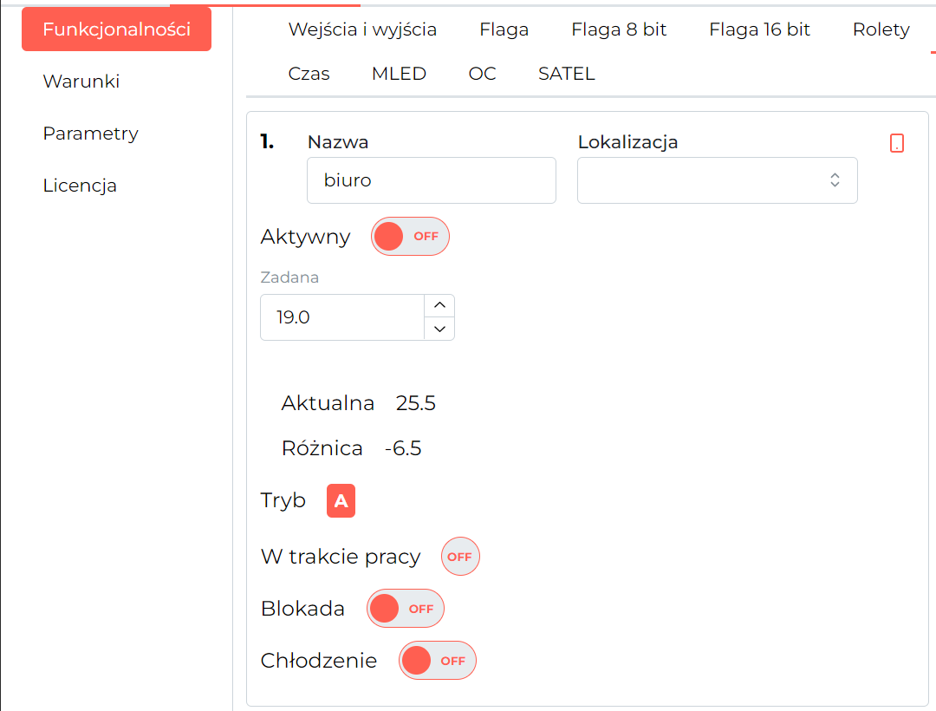Image resolution: width=936 pixels, height=711 pixels.
Task: Increase the Zadana temperature with the up arrow
Action: tap(440, 306)
